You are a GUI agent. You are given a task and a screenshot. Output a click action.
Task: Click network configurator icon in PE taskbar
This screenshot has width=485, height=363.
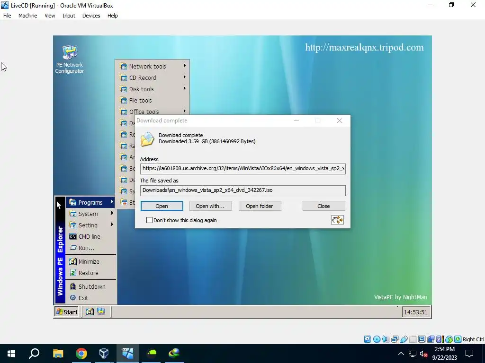(x=101, y=311)
